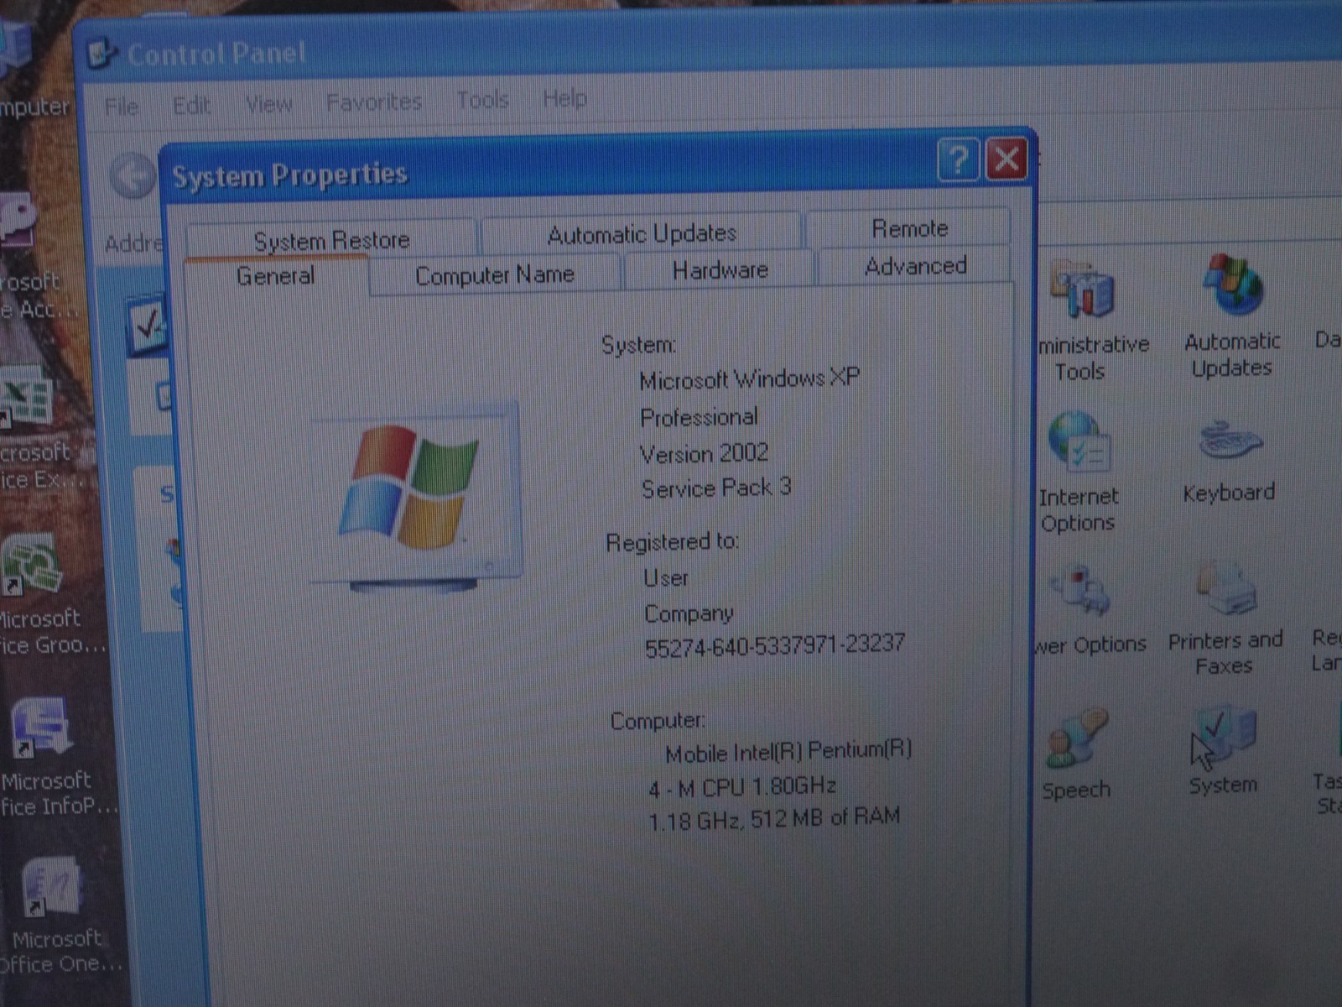Viewport: 1342px width, 1007px height.
Task: Switch to the Automatic Updates tab
Action: [x=642, y=234]
